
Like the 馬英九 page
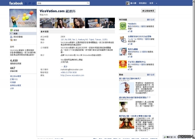coord(130,57)
